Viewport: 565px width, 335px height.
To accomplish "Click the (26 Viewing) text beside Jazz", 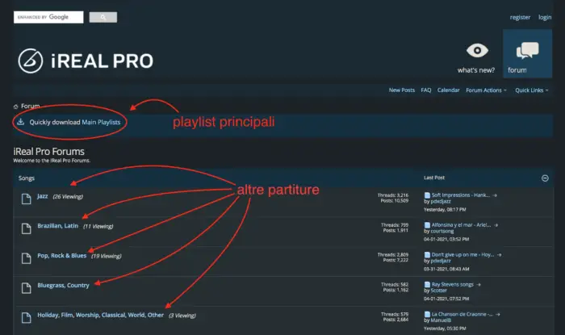I will 68,197.
